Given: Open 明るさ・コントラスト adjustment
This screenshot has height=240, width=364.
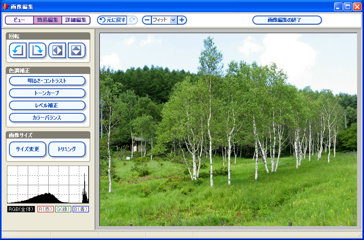Looking at the screenshot, I should pos(47,81).
